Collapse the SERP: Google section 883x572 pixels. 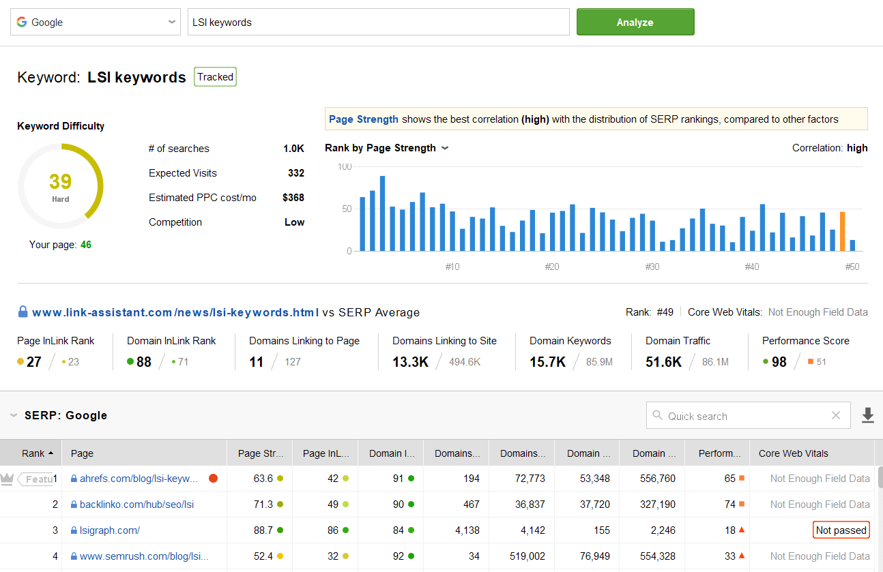point(14,415)
